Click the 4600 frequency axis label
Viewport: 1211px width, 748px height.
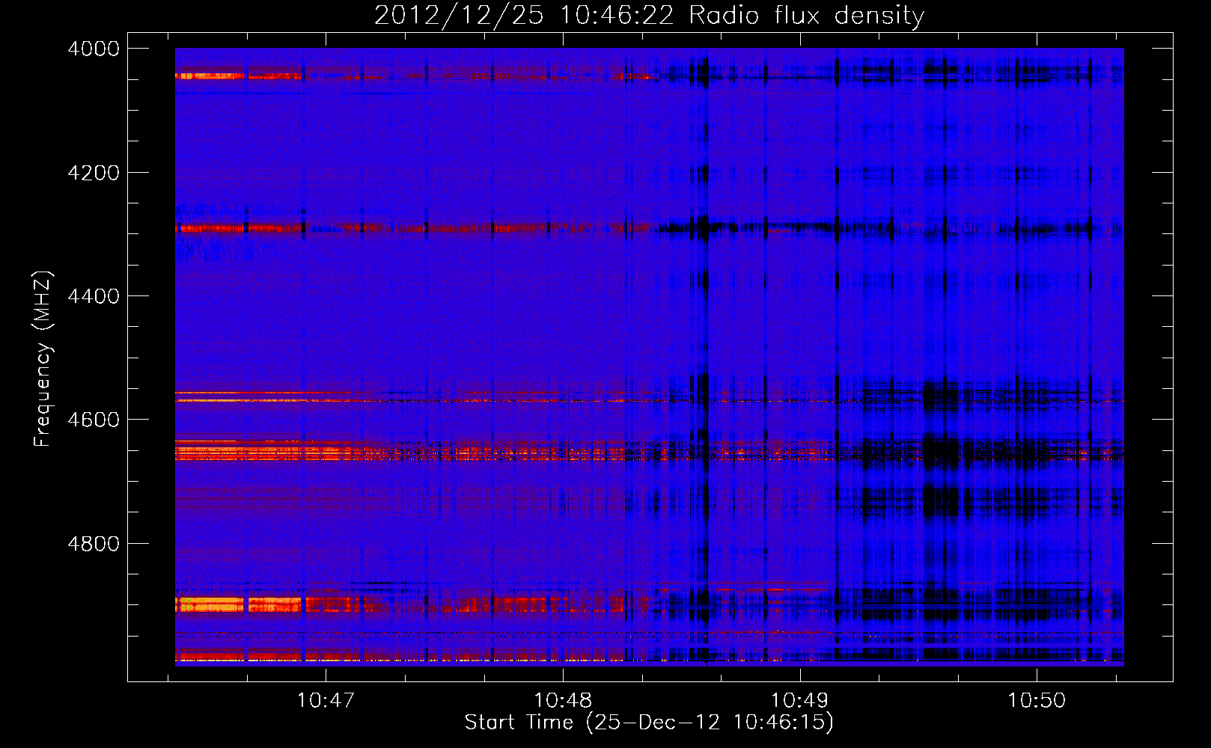94,420
